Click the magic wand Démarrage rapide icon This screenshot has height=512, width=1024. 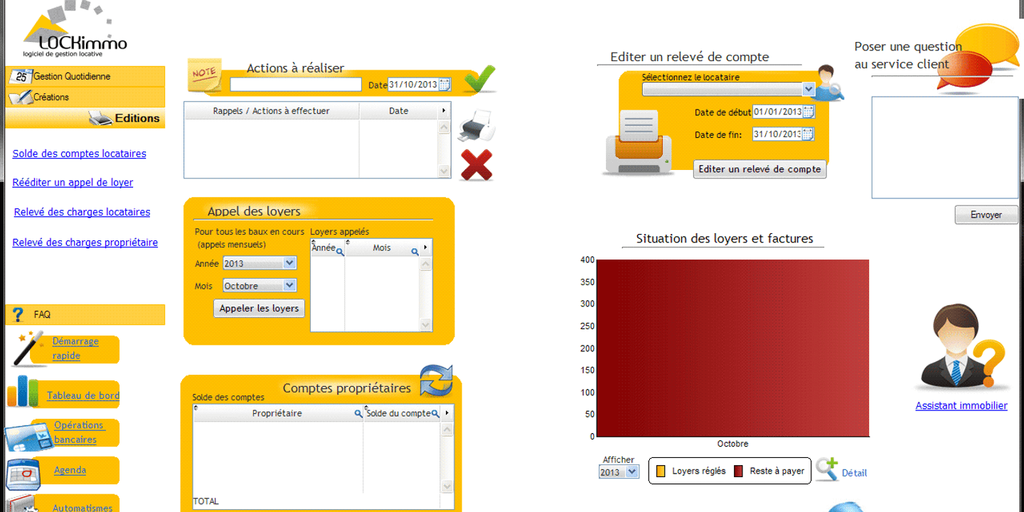pos(30,348)
